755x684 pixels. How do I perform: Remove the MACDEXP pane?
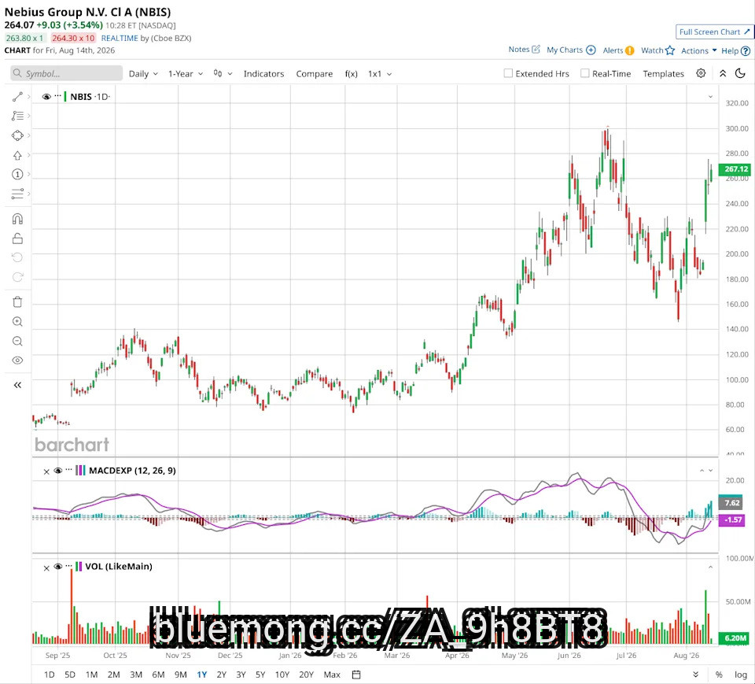46,471
